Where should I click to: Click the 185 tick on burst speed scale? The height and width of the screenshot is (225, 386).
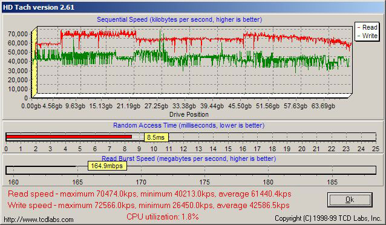(332, 182)
